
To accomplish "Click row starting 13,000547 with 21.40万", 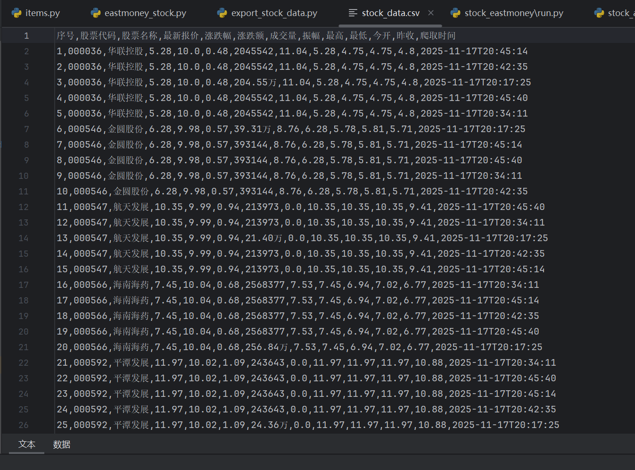I will tap(302, 238).
